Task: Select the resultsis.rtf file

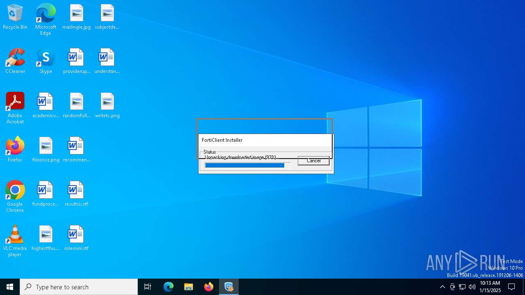Action: pos(76,194)
